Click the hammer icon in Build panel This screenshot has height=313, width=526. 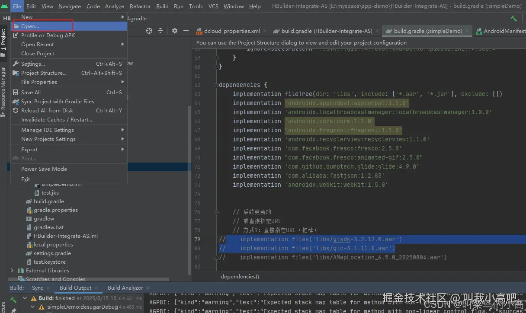[x=13, y=299]
